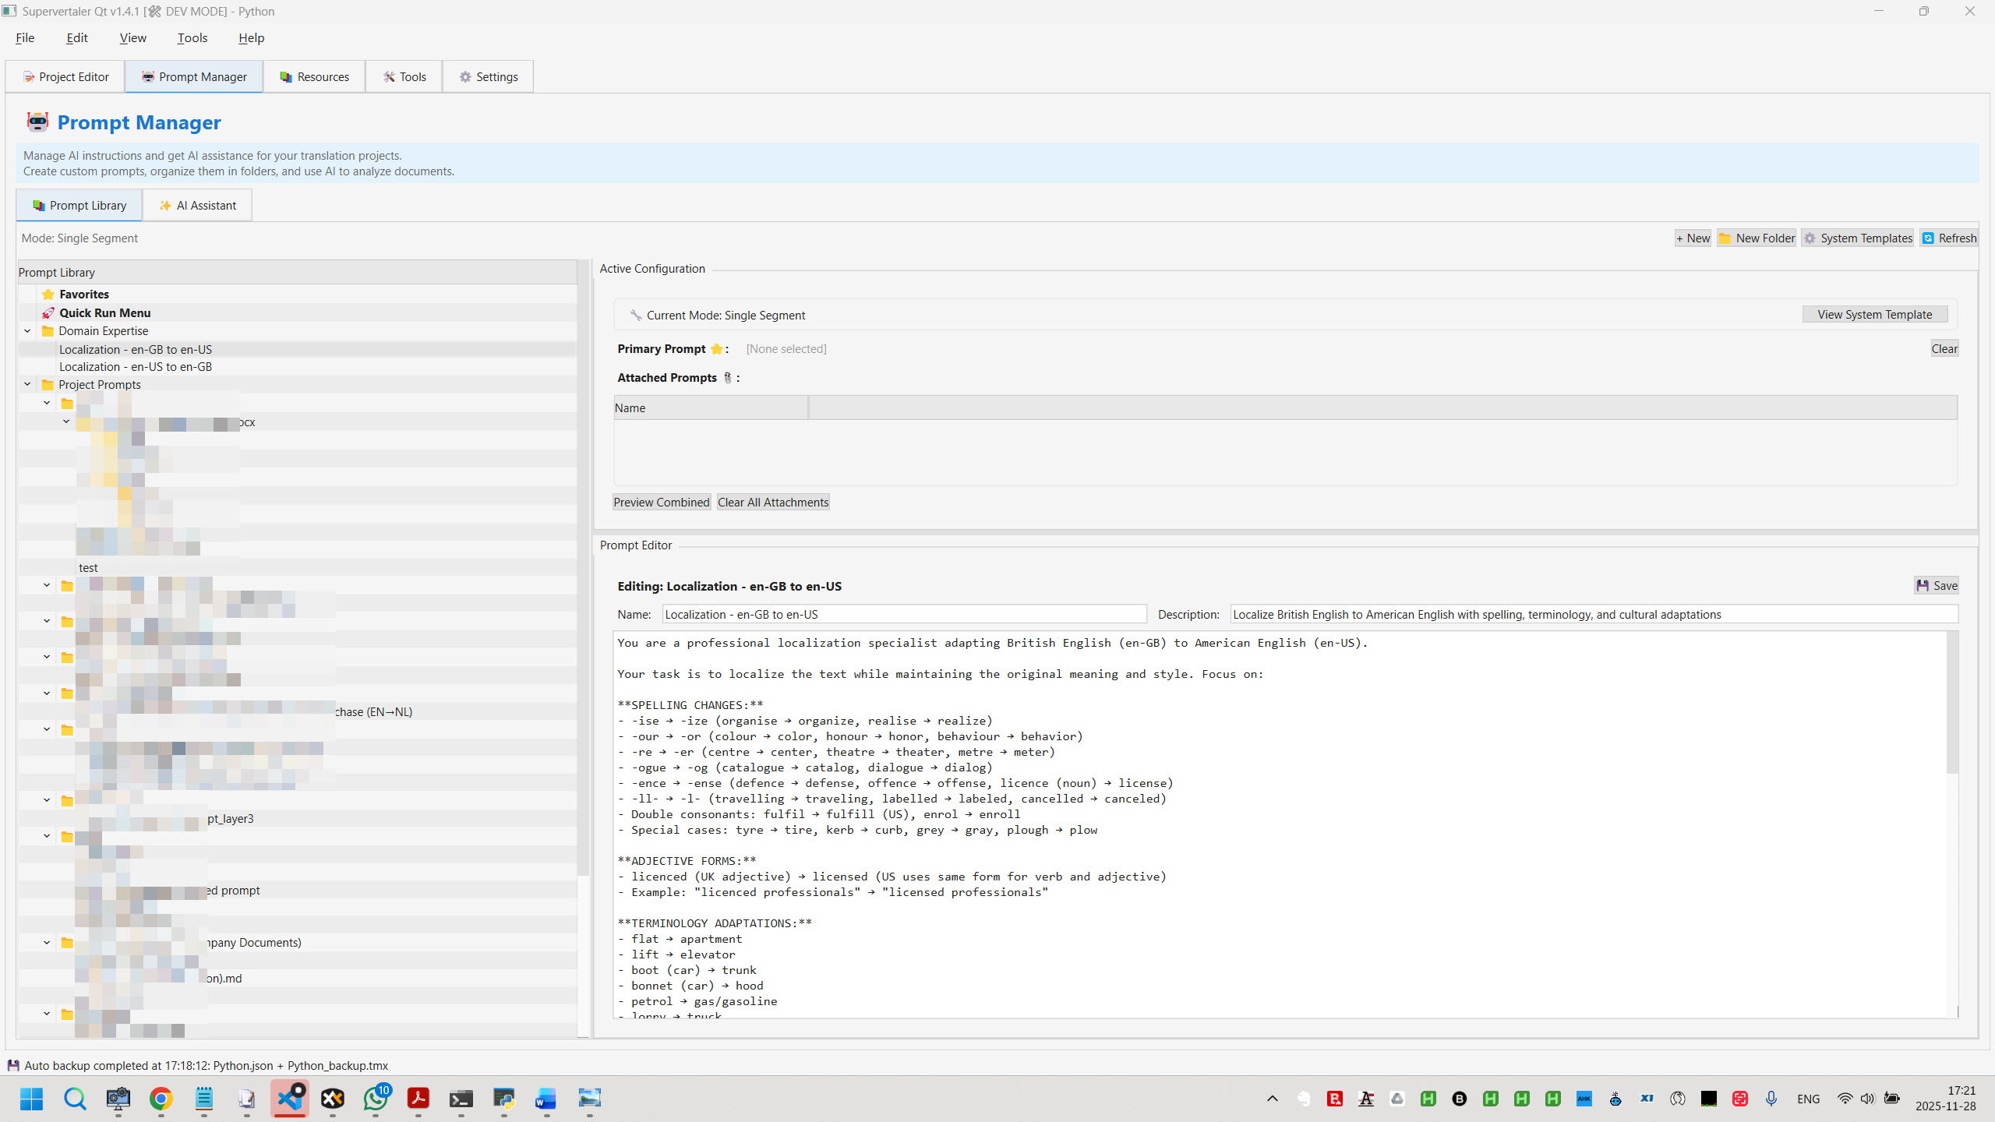The height and width of the screenshot is (1122, 1995).
Task: Collapse the Domain Expertise folder
Action: [27, 331]
